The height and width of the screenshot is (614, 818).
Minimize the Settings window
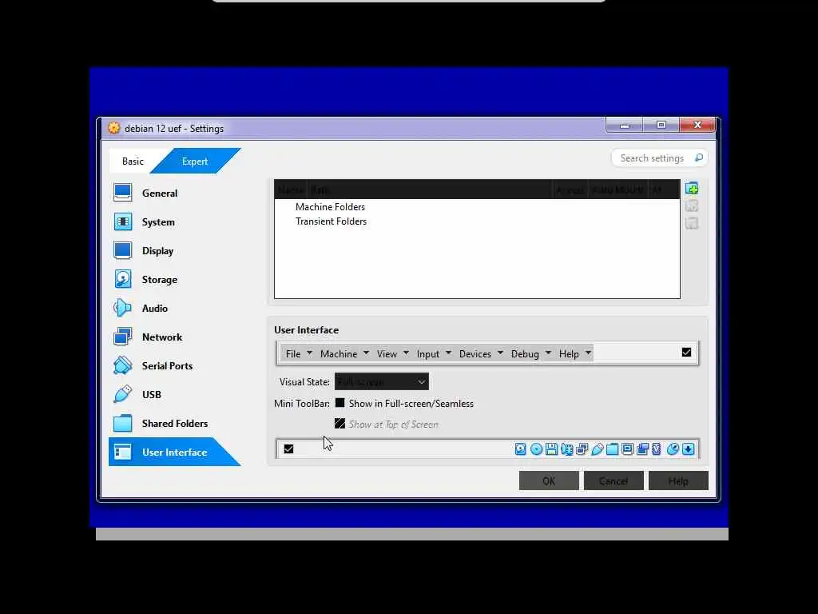[x=625, y=125]
